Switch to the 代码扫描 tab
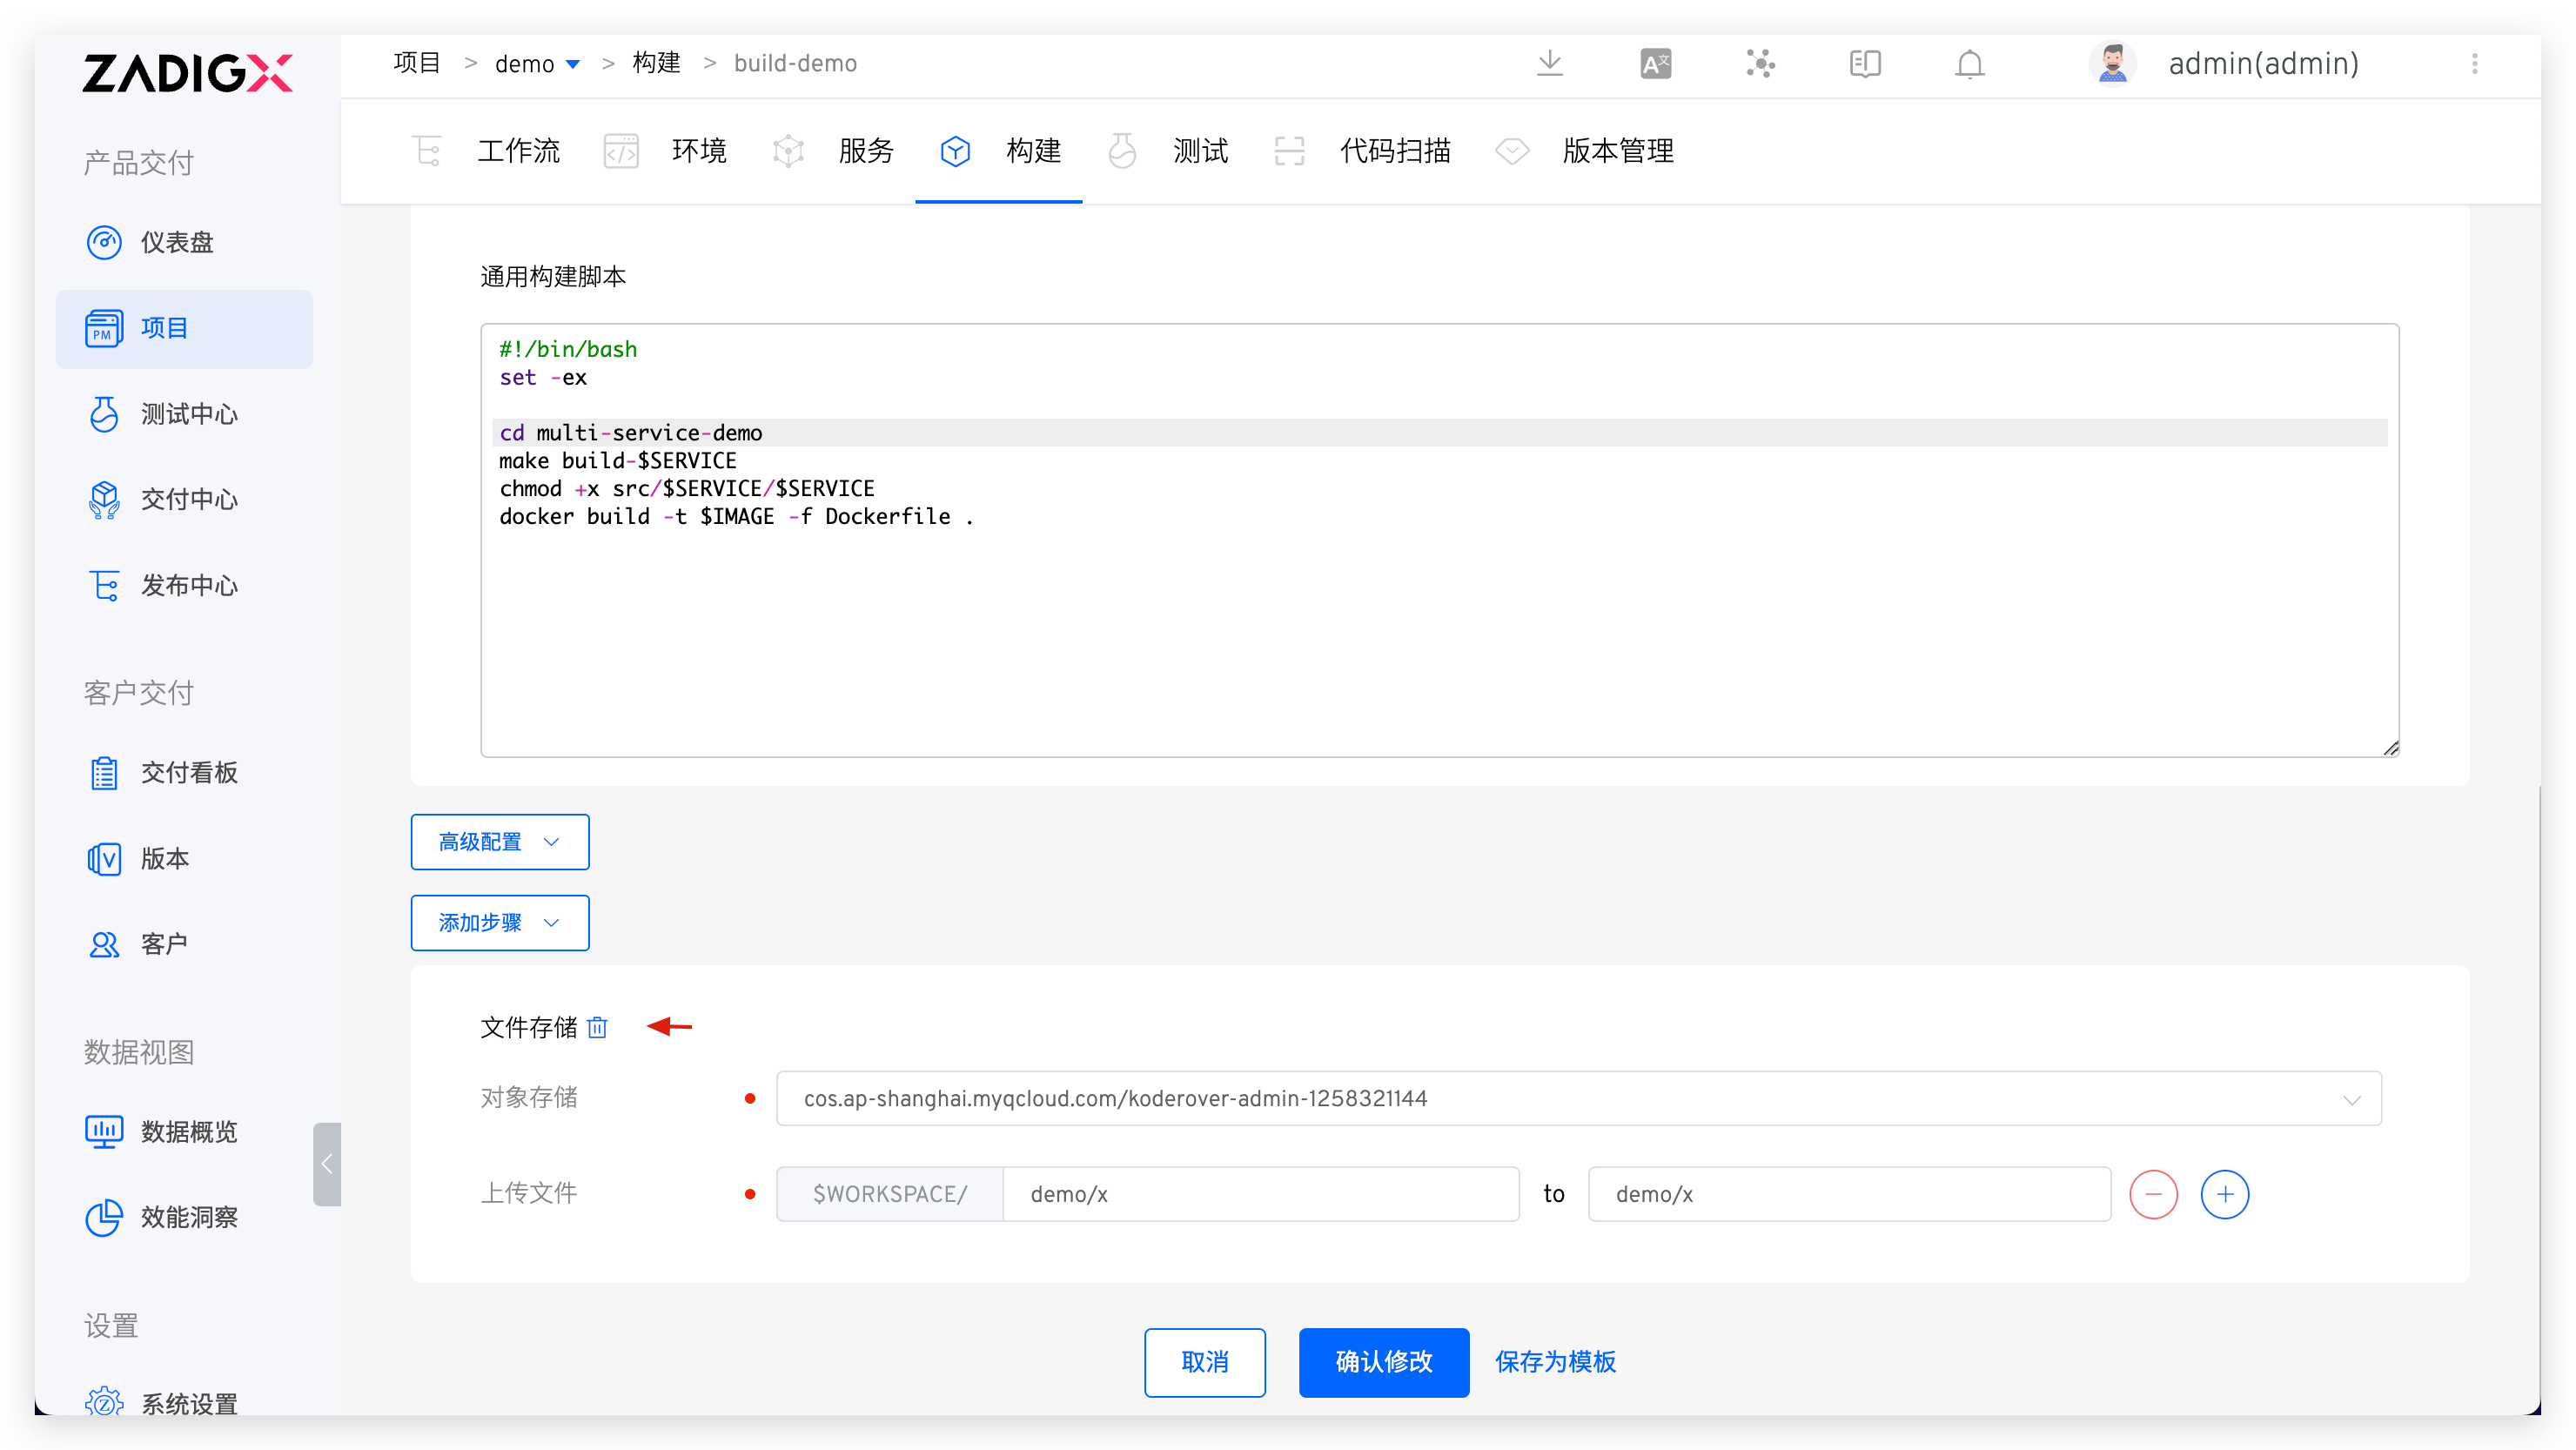 [x=1394, y=151]
